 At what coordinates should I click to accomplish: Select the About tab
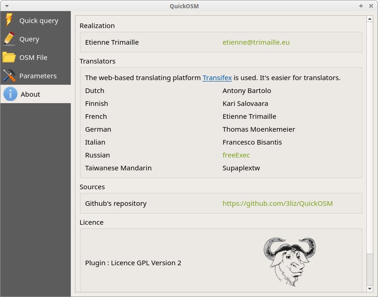[x=35, y=94]
